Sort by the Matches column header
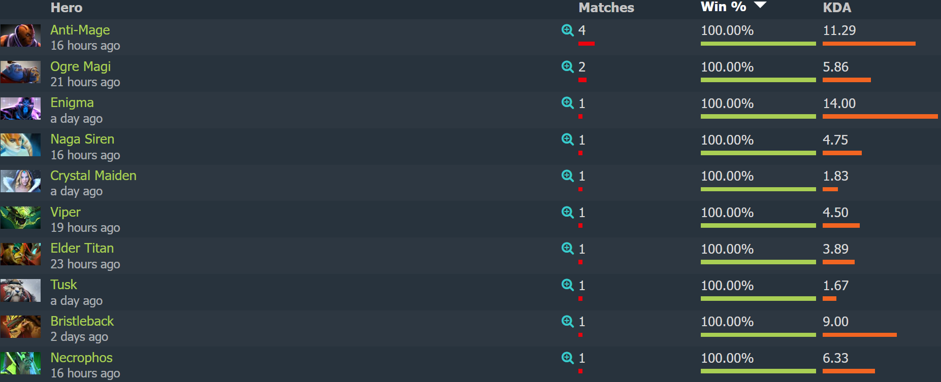 (606, 7)
